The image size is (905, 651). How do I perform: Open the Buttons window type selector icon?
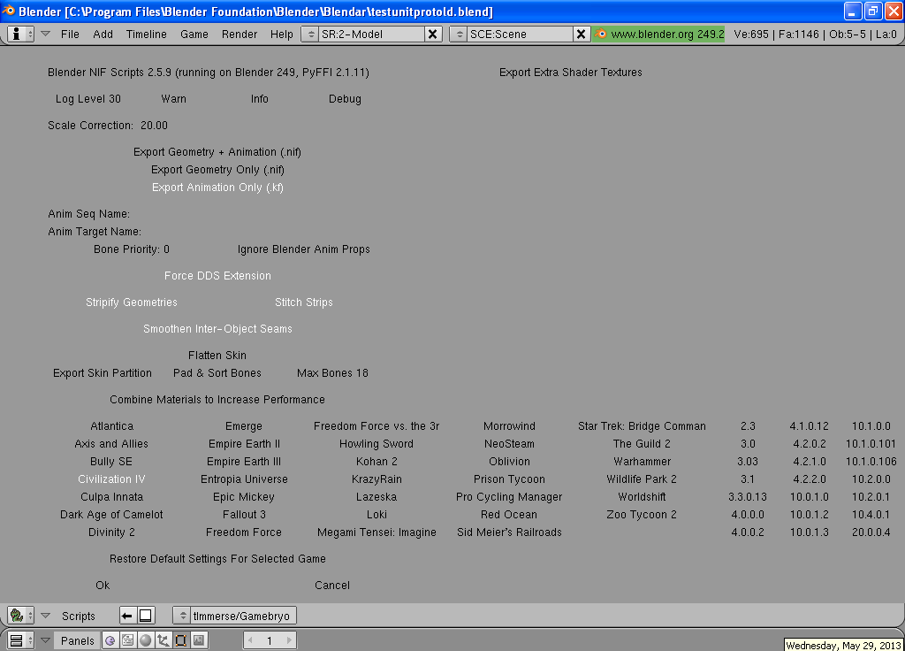[x=21, y=640]
